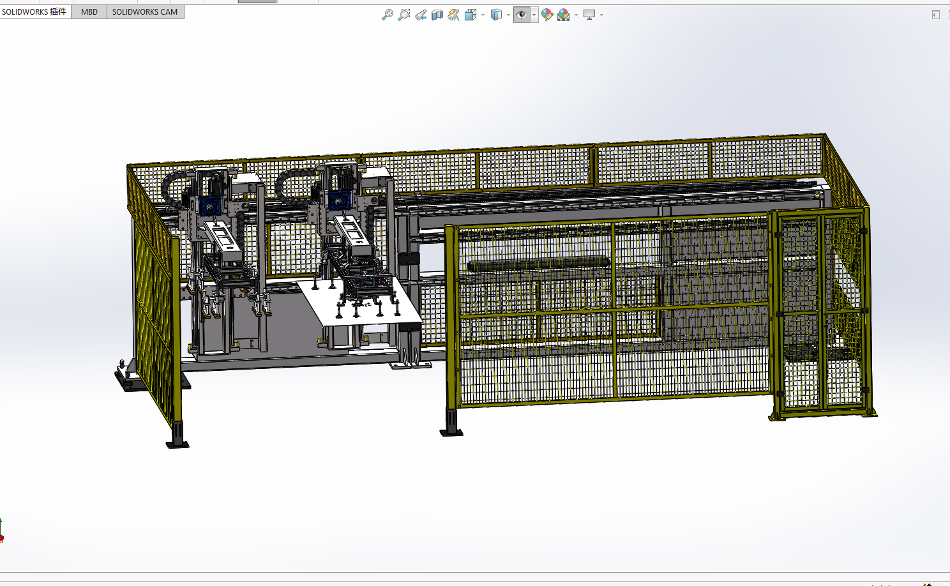Screen dimensions: 950x586
Task: Activate the Section View tool
Action: point(437,15)
